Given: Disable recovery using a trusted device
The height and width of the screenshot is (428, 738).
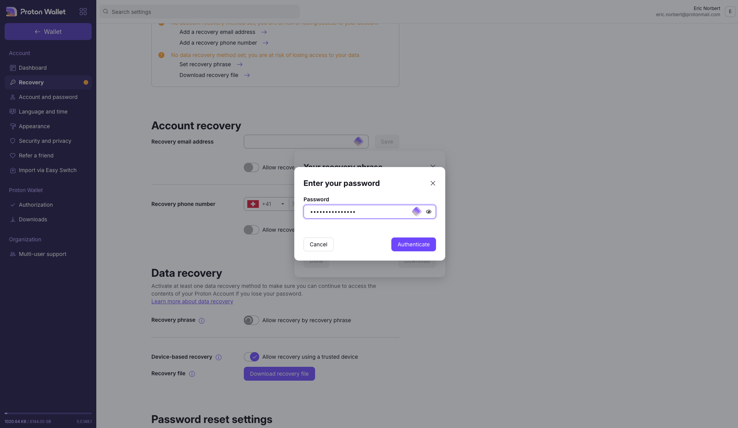Looking at the screenshot, I should [x=252, y=357].
